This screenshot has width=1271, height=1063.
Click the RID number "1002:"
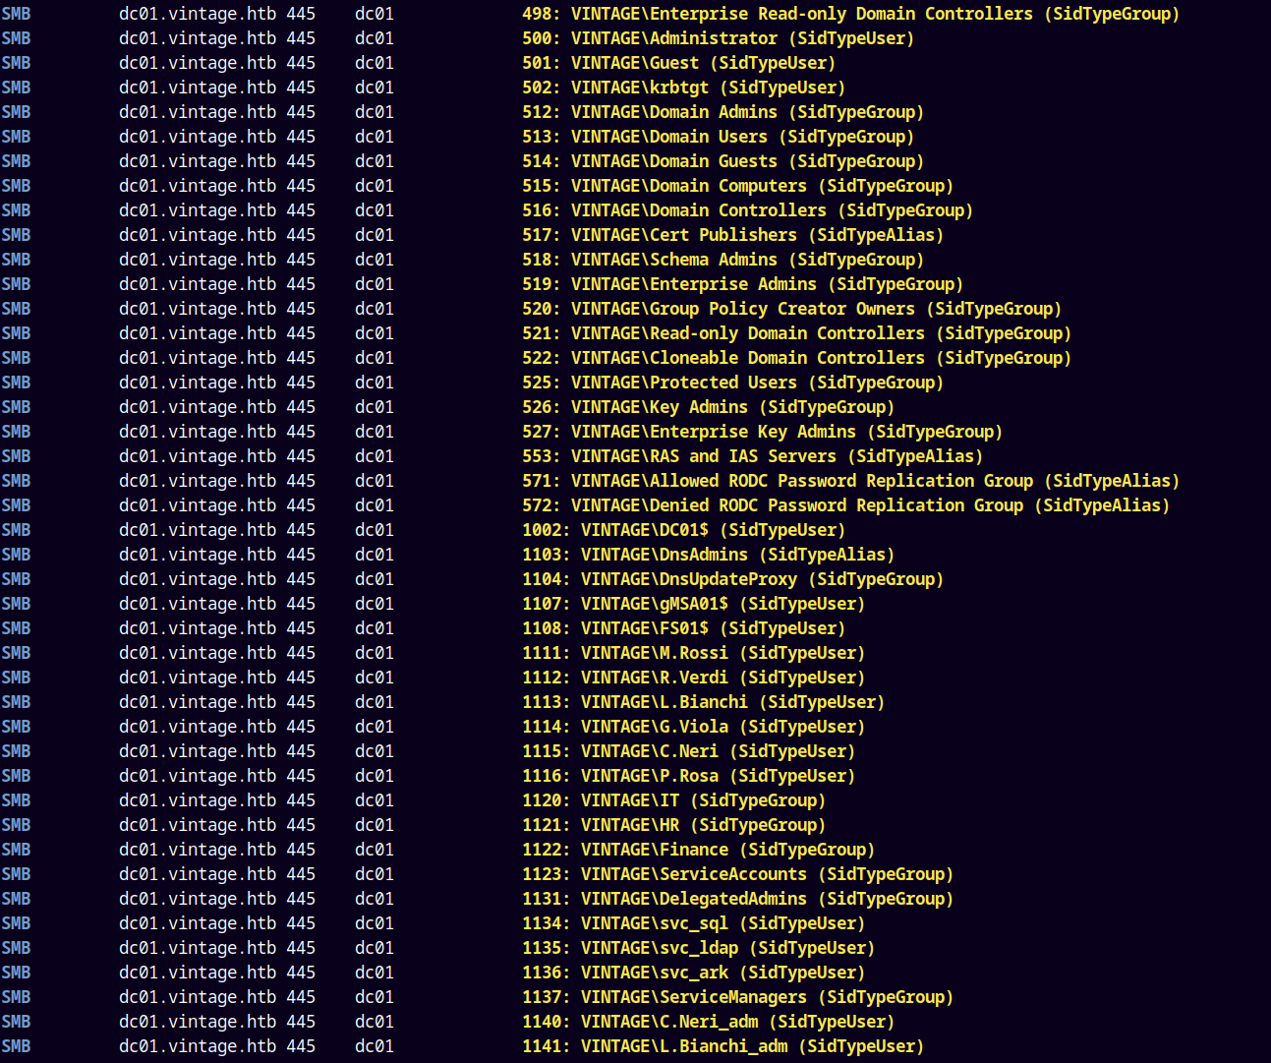click(x=547, y=530)
